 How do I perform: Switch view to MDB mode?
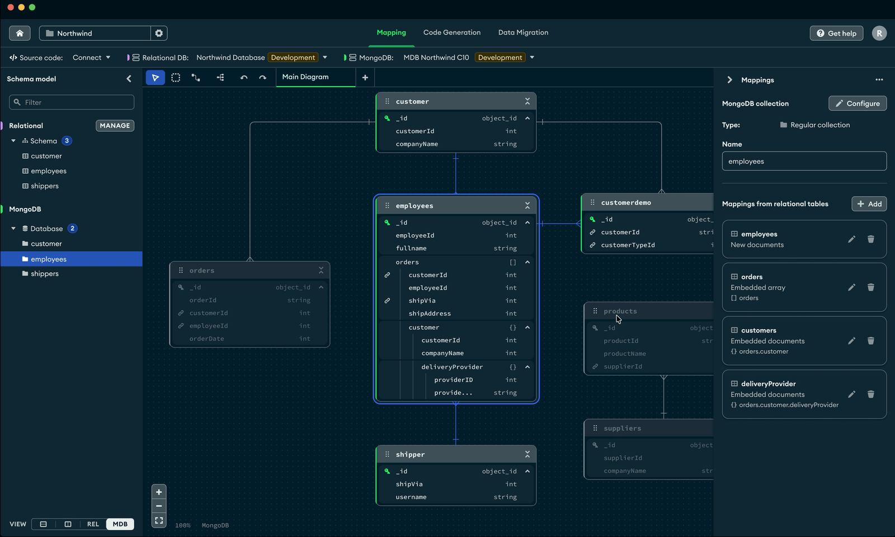pos(120,524)
